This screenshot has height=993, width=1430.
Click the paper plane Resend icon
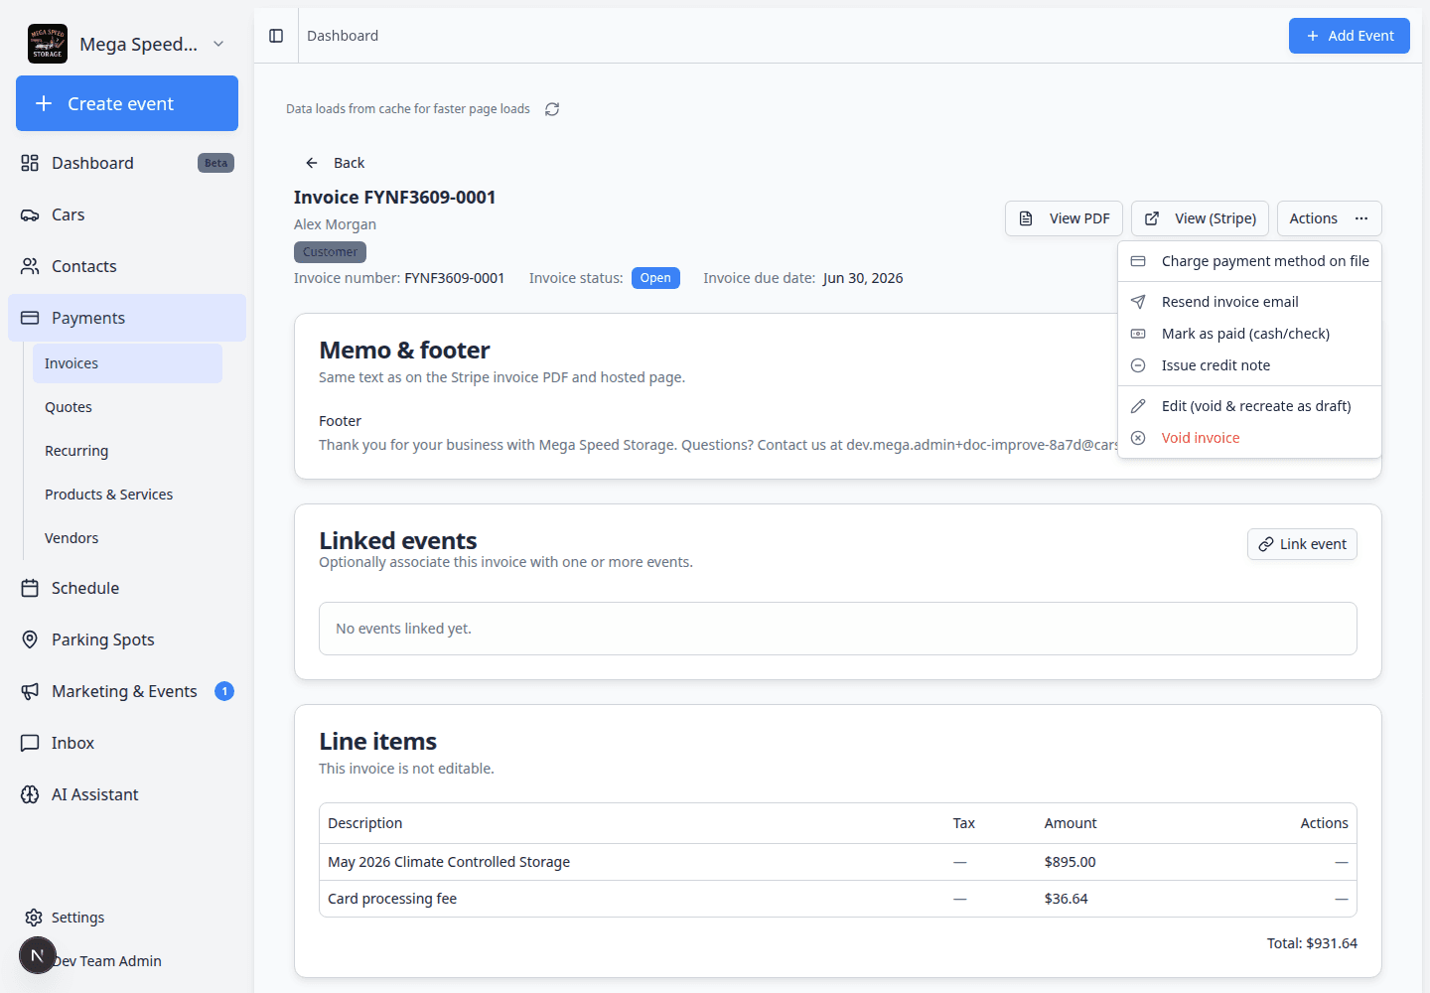[1138, 302]
